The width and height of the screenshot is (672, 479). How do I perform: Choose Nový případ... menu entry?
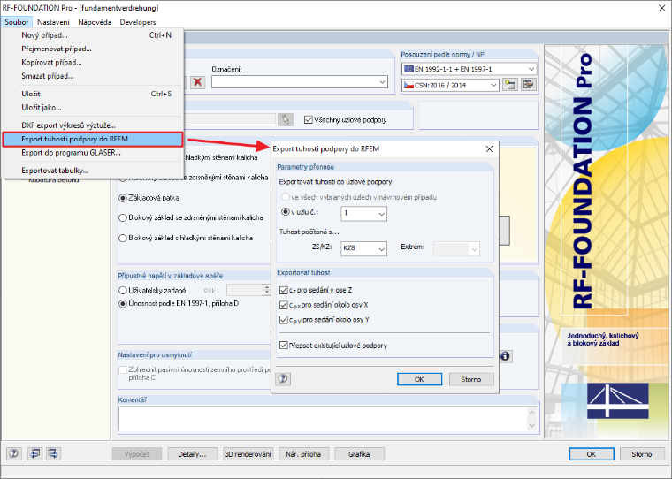click(x=93, y=35)
